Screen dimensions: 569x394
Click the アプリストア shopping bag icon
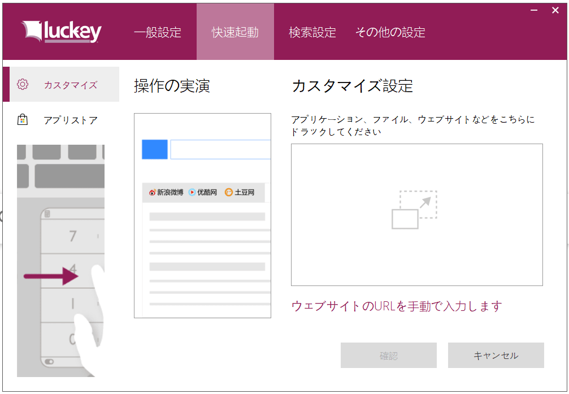tap(23, 119)
